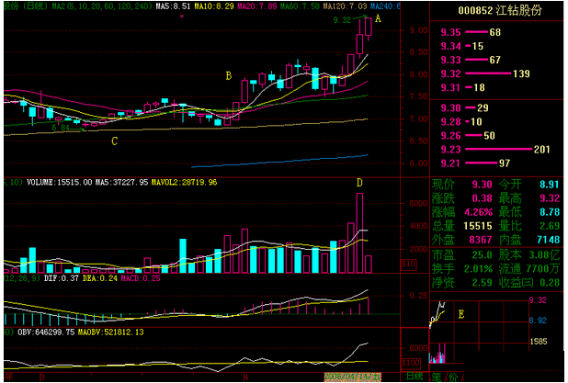
Task: Open the 笔 tab
Action: [437, 377]
